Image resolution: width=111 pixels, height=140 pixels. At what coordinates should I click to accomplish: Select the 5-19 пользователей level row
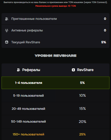click(55, 95)
